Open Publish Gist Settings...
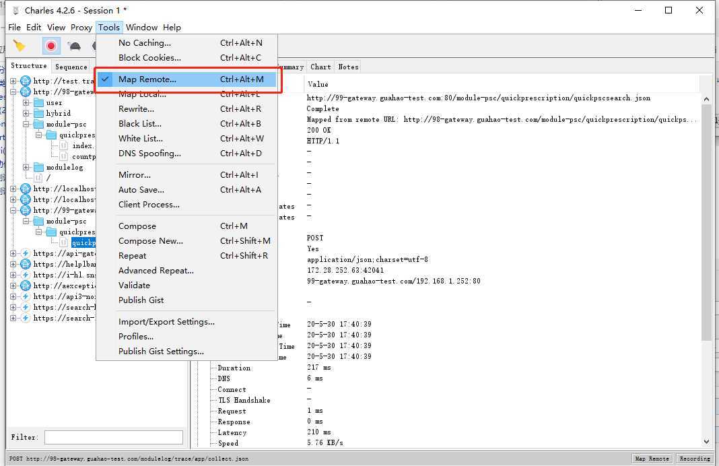The image size is (719, 466). pos(188,352)
